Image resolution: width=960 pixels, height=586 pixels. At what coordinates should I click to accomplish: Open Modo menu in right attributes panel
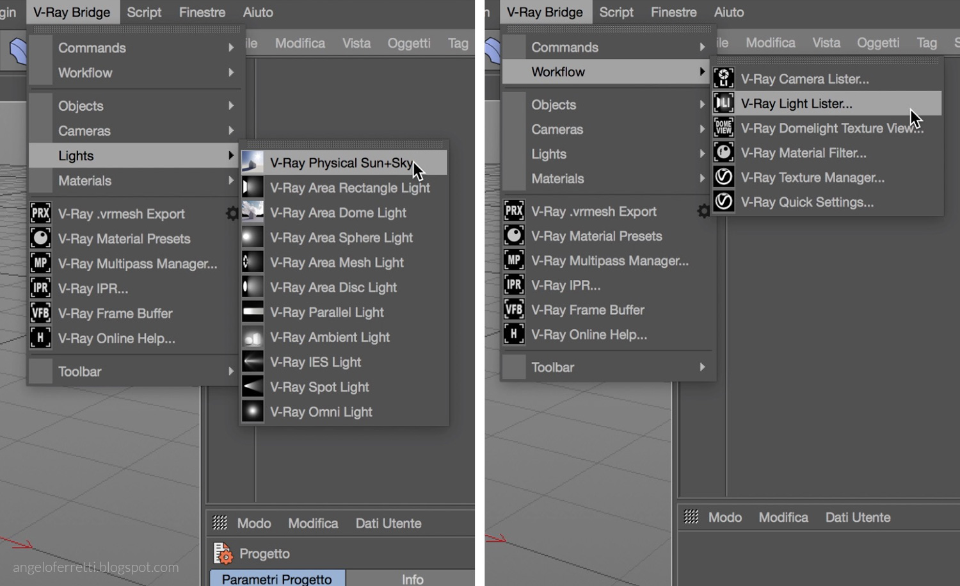[725, 517]
